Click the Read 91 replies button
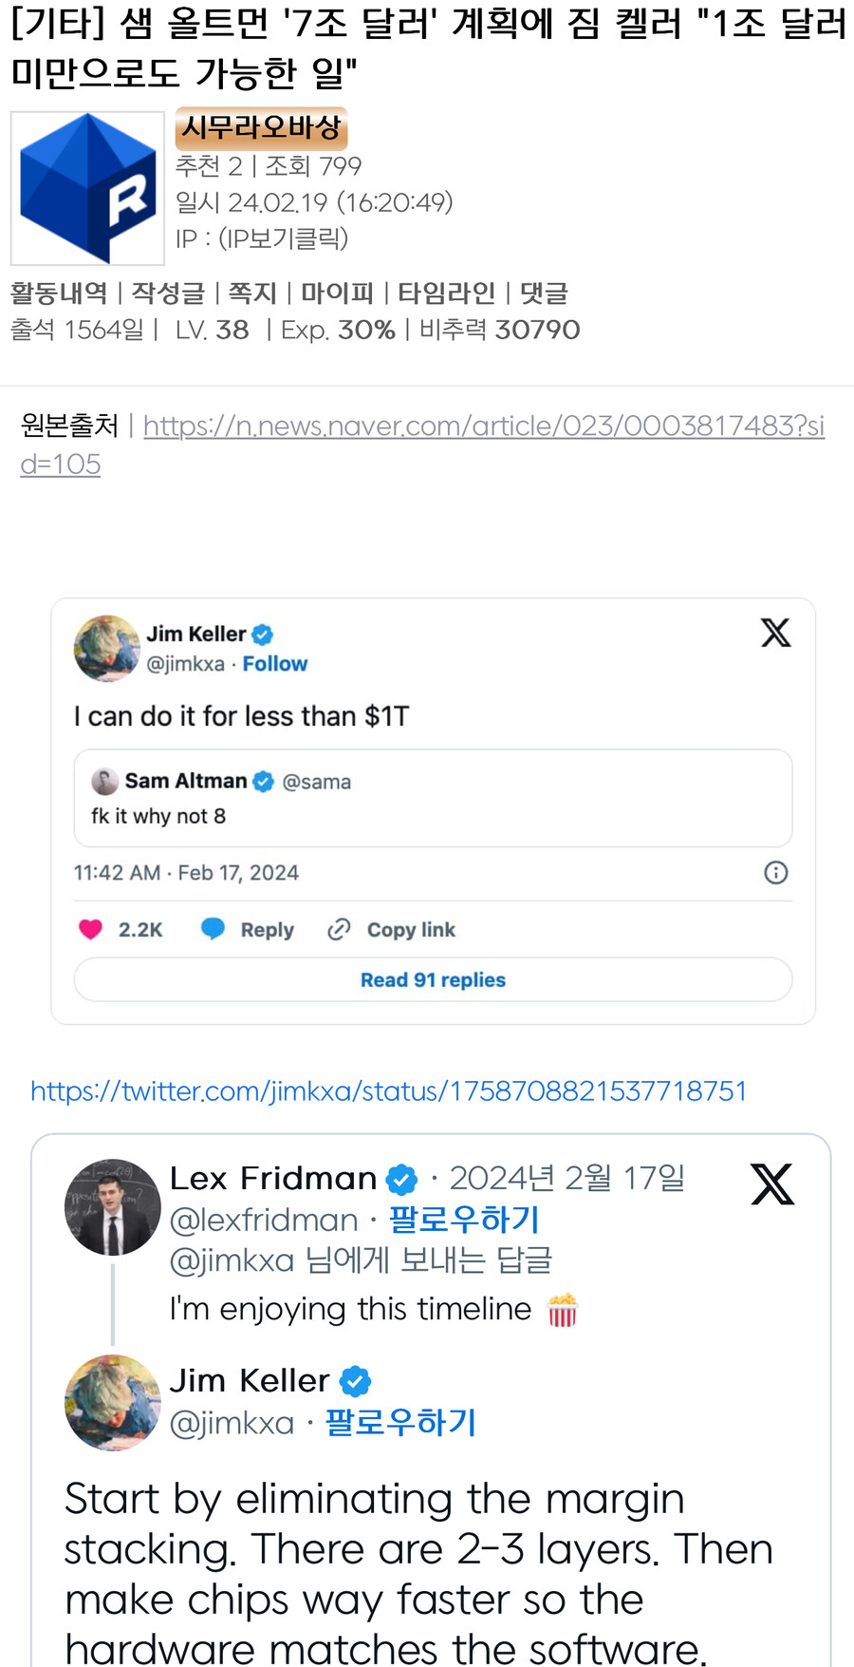 (433, 979)
